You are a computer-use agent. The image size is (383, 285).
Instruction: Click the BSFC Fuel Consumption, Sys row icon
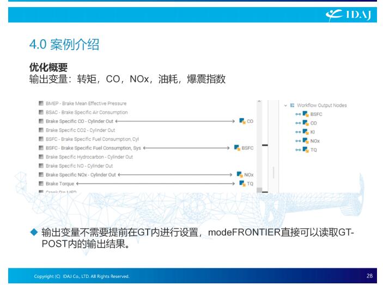click(41, 148)
